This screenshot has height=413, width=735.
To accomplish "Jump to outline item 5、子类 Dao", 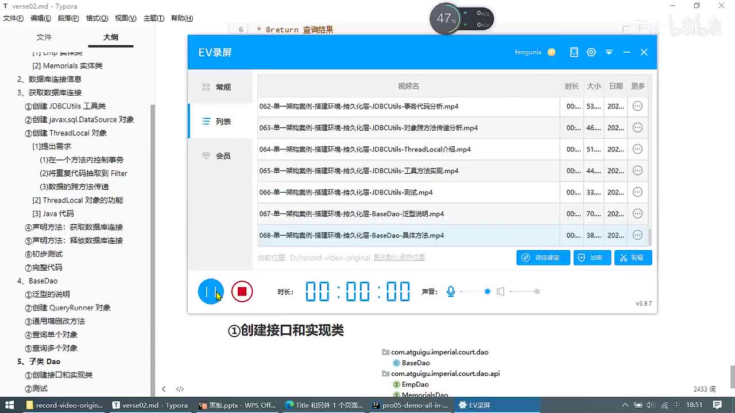I will pyautogui.click(x=38, y=361).
